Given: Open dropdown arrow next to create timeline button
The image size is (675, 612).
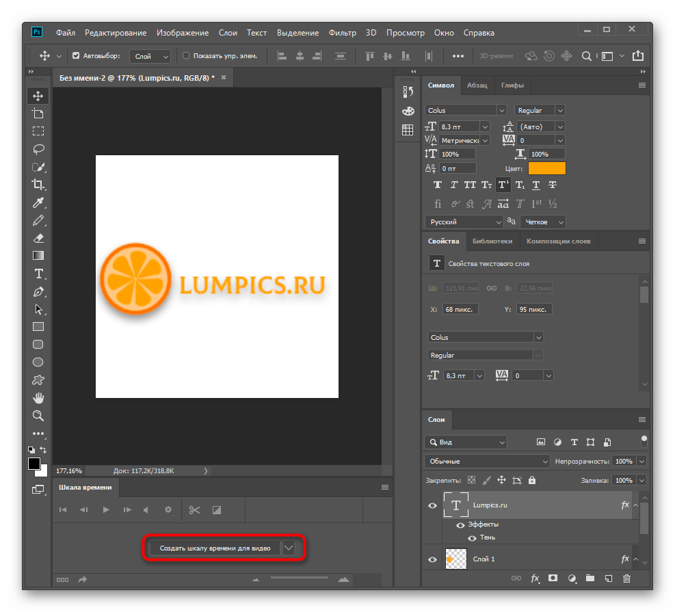Looking at the screenshot, I should tap(289, 548).
